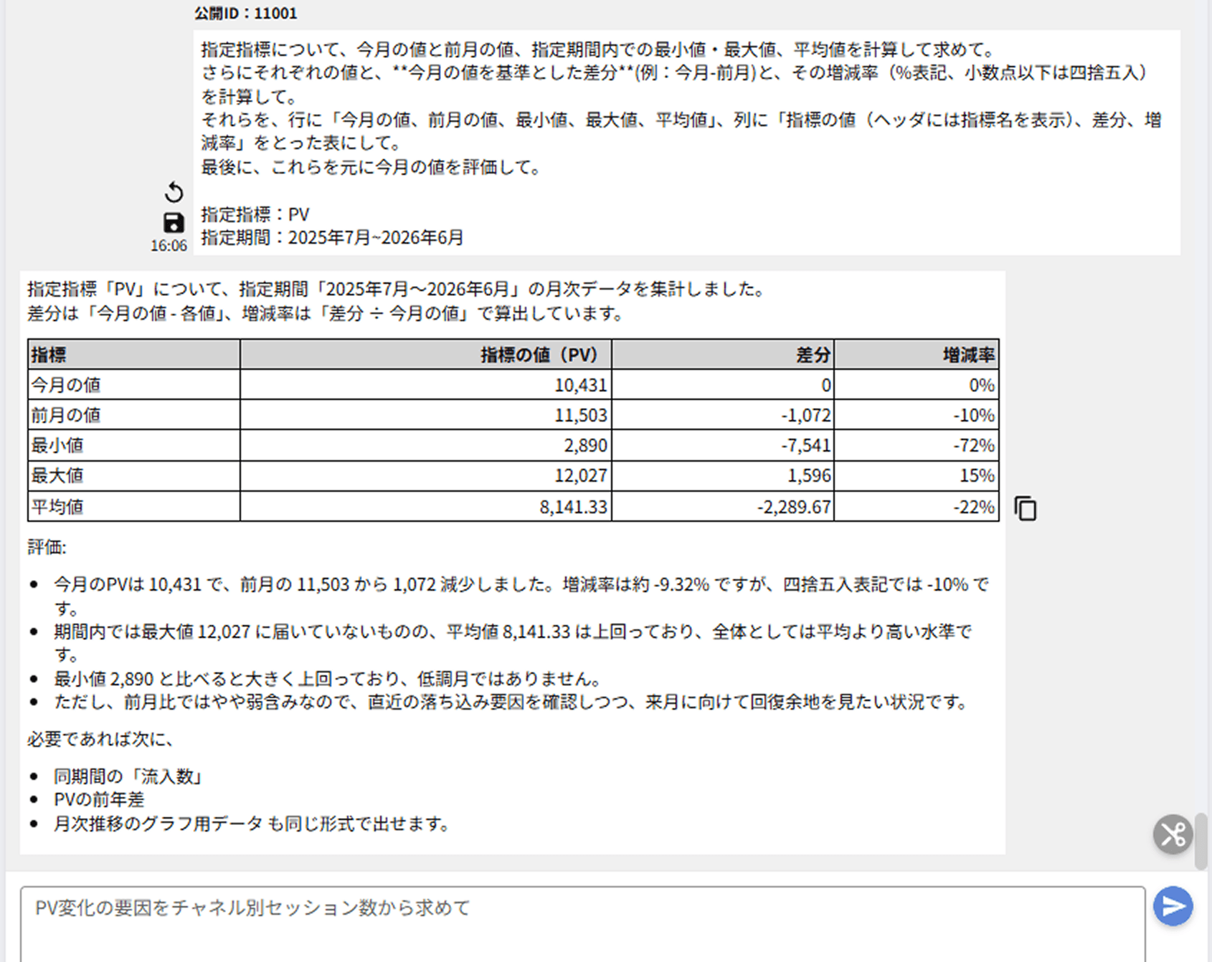Send the message with the blue arrow
1212x962 pixels.
(x=1173, y=906)
